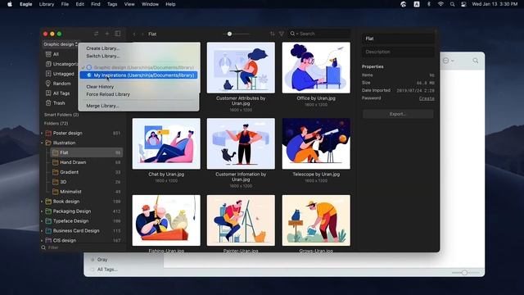The width and height of the screenshot is (524, 295).
Task: Open the View menu in menu bar
Action: coord(129,4)
